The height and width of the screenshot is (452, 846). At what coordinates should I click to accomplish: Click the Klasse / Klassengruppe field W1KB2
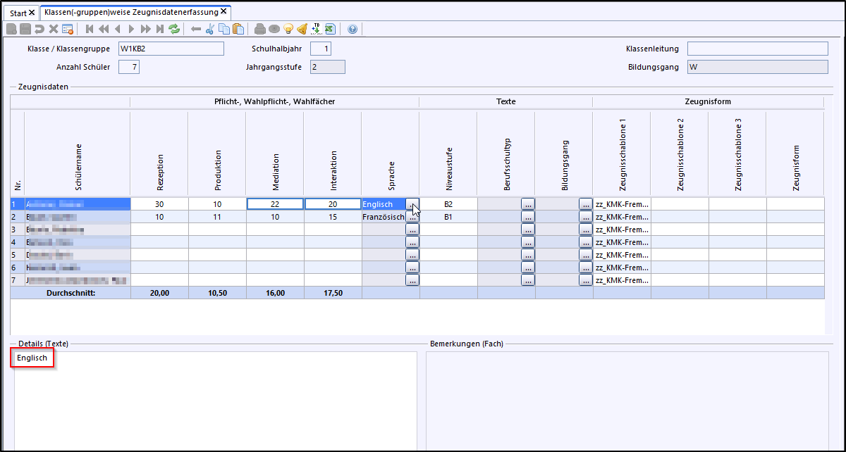pyautogui.click(x=170, y=49)
